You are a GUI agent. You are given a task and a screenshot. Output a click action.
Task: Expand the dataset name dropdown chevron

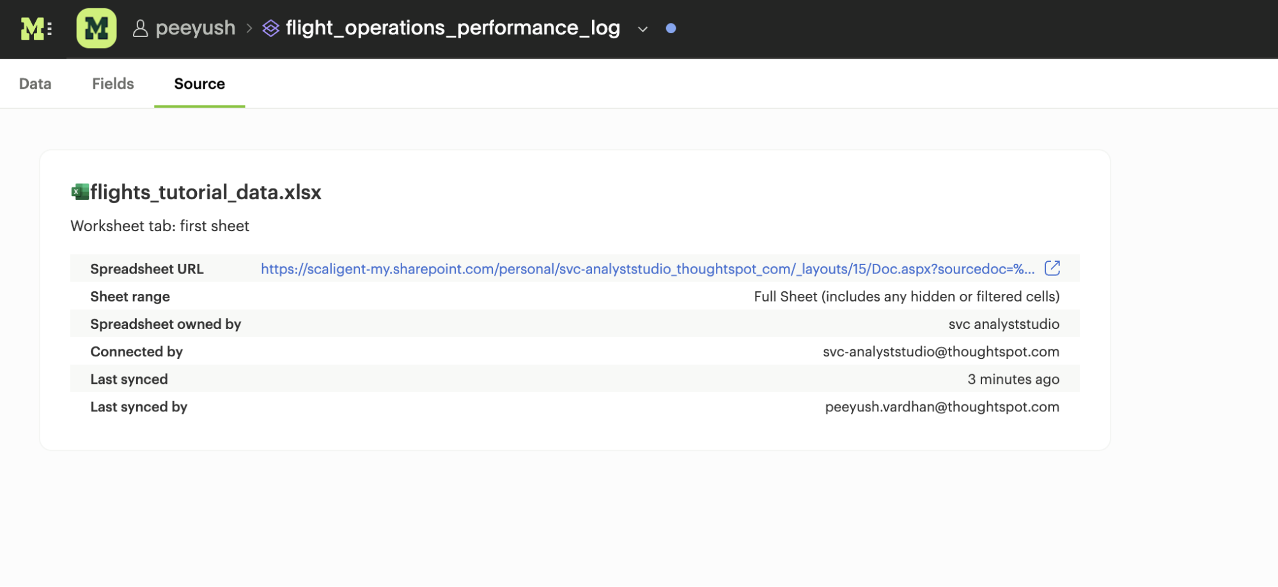pyautogui.click(x=643, y=29)
